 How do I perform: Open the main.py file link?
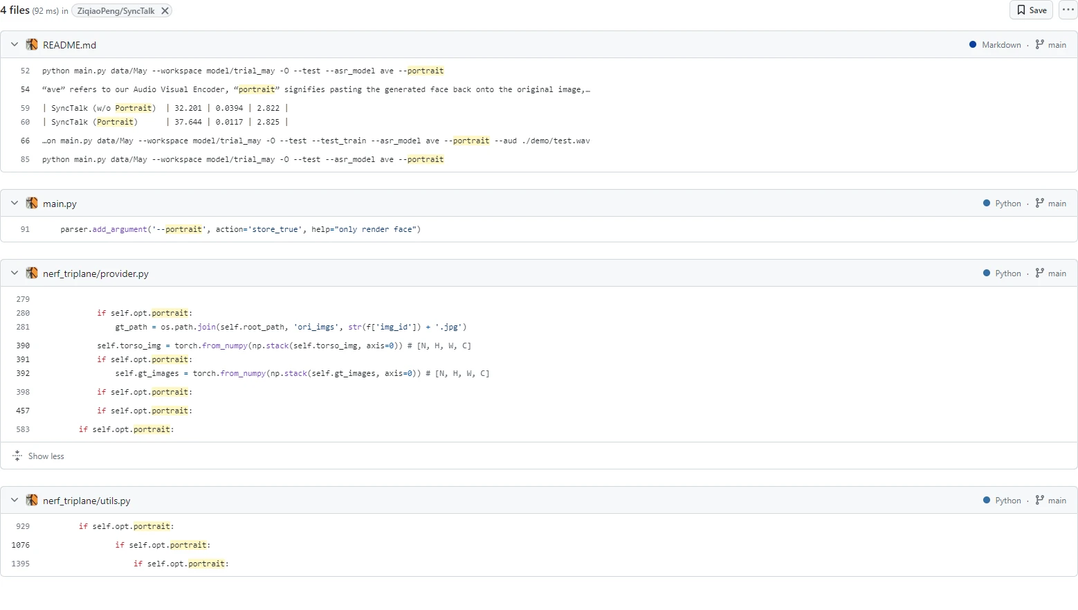coord(60,204)
